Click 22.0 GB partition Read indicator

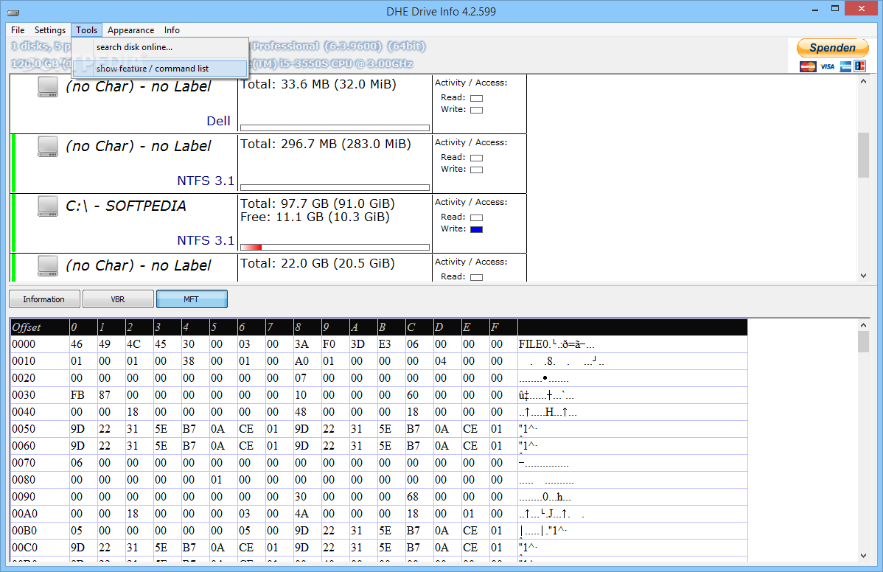(476, 277)
